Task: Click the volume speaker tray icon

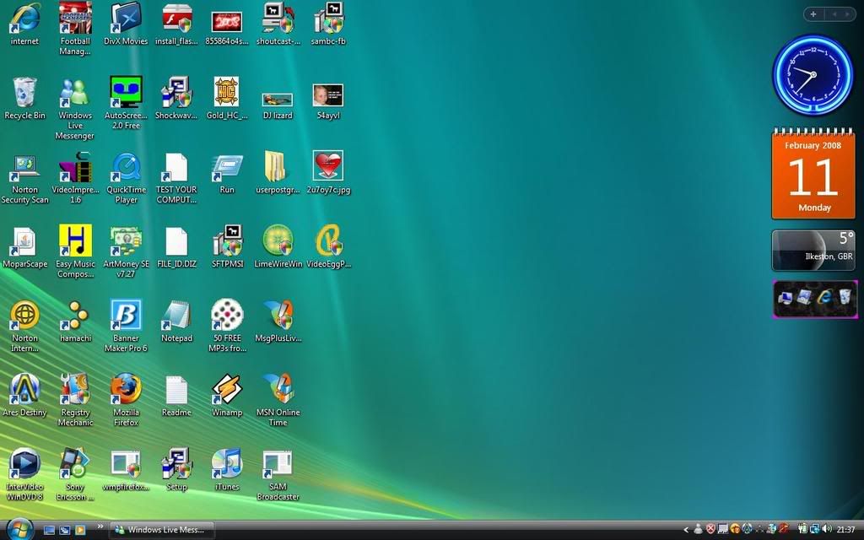Action: [x=826, y=530]
